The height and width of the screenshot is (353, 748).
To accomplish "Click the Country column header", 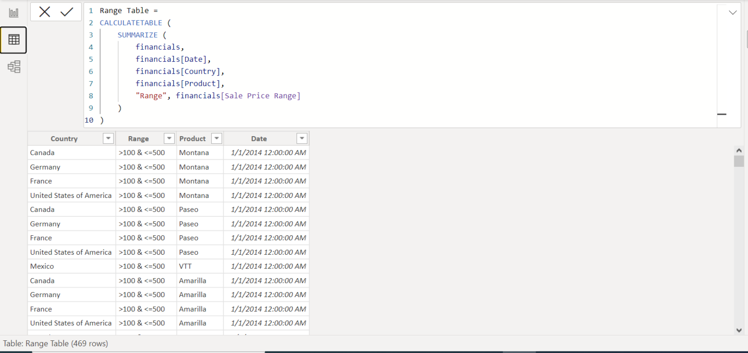I will pyautogui.click(x=64, y=138).
